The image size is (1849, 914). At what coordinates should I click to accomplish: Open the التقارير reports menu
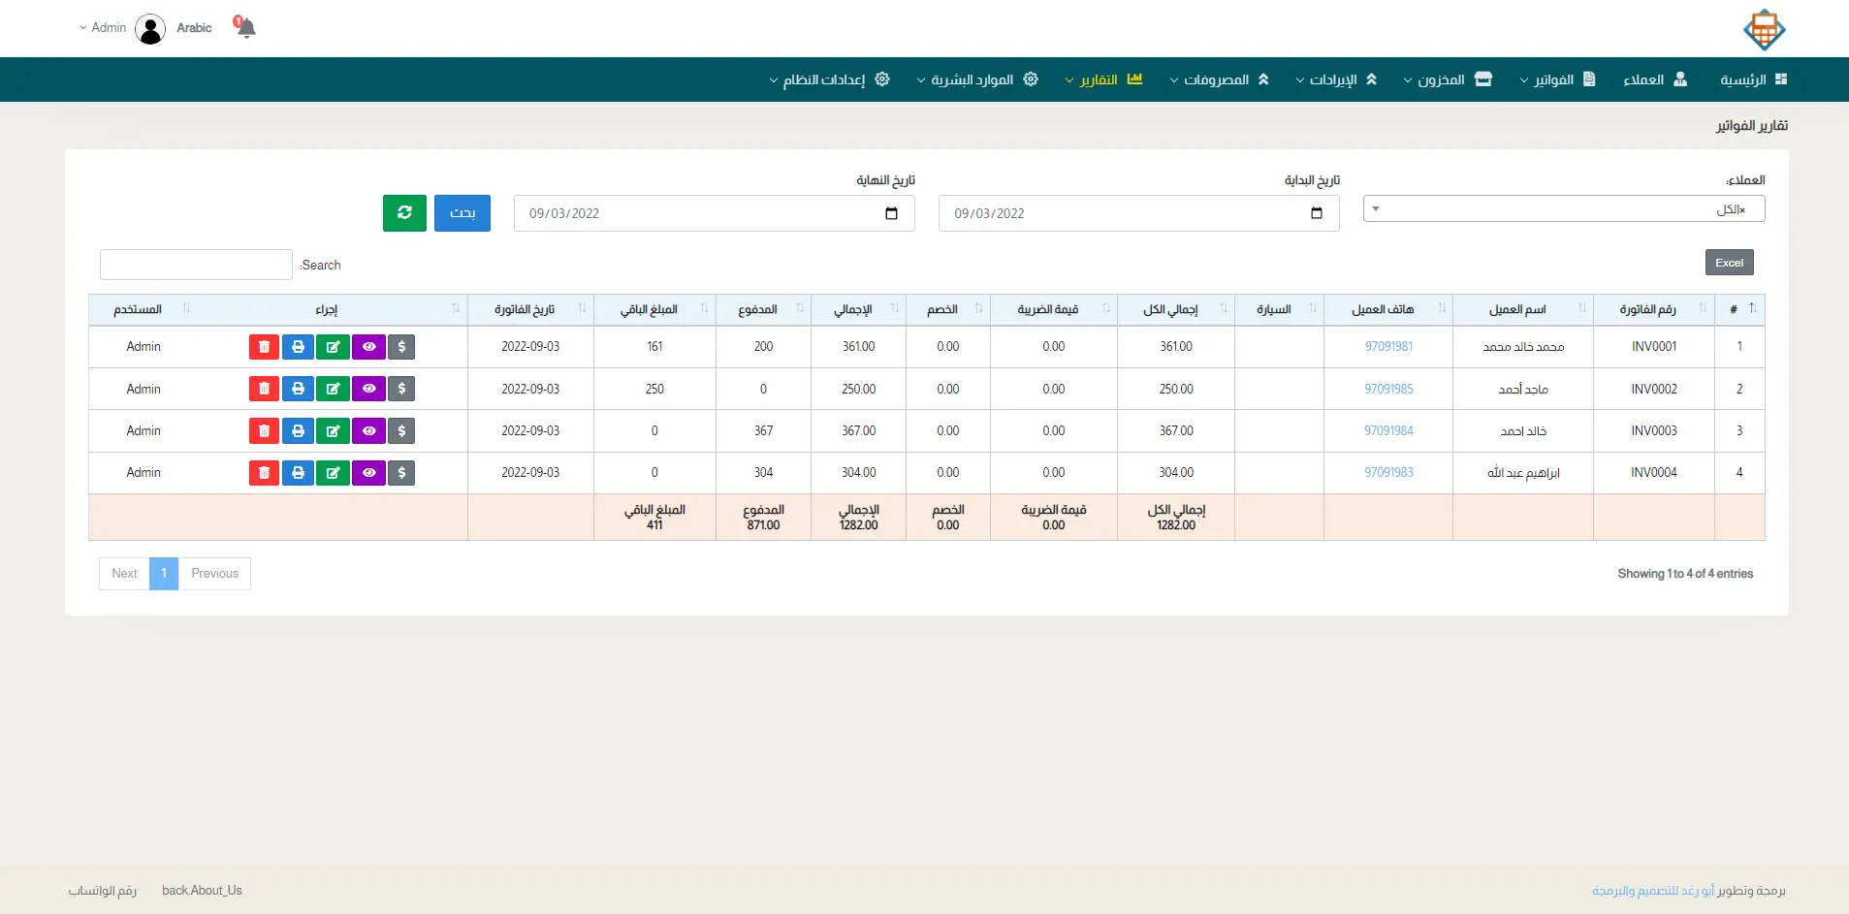[x=1104, y=79]
